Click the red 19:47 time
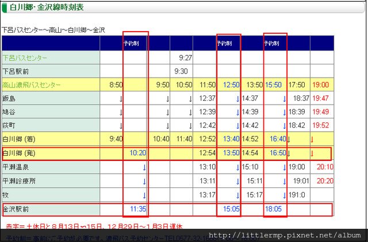This screenshot has height=242, width=368. click(321, 98)
